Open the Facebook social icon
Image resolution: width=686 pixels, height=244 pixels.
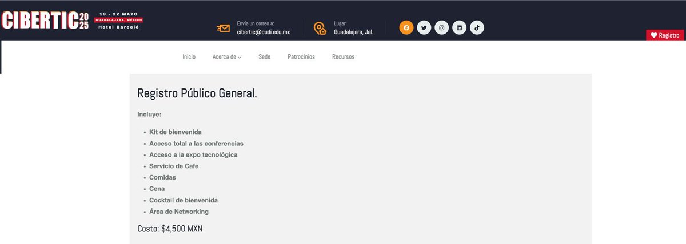coord(406,28)
